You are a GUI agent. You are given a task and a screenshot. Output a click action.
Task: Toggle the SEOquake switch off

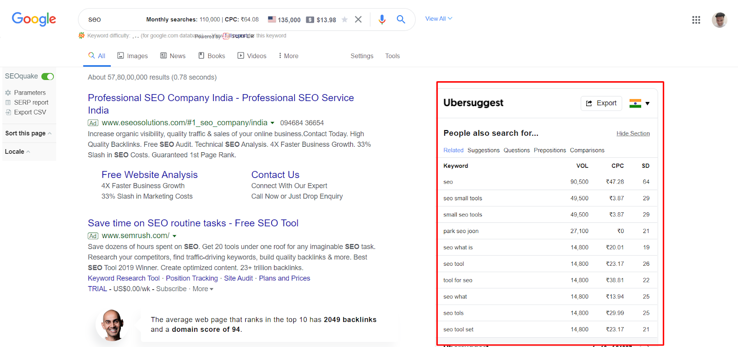pyautogui.click(x=48, y=77)
